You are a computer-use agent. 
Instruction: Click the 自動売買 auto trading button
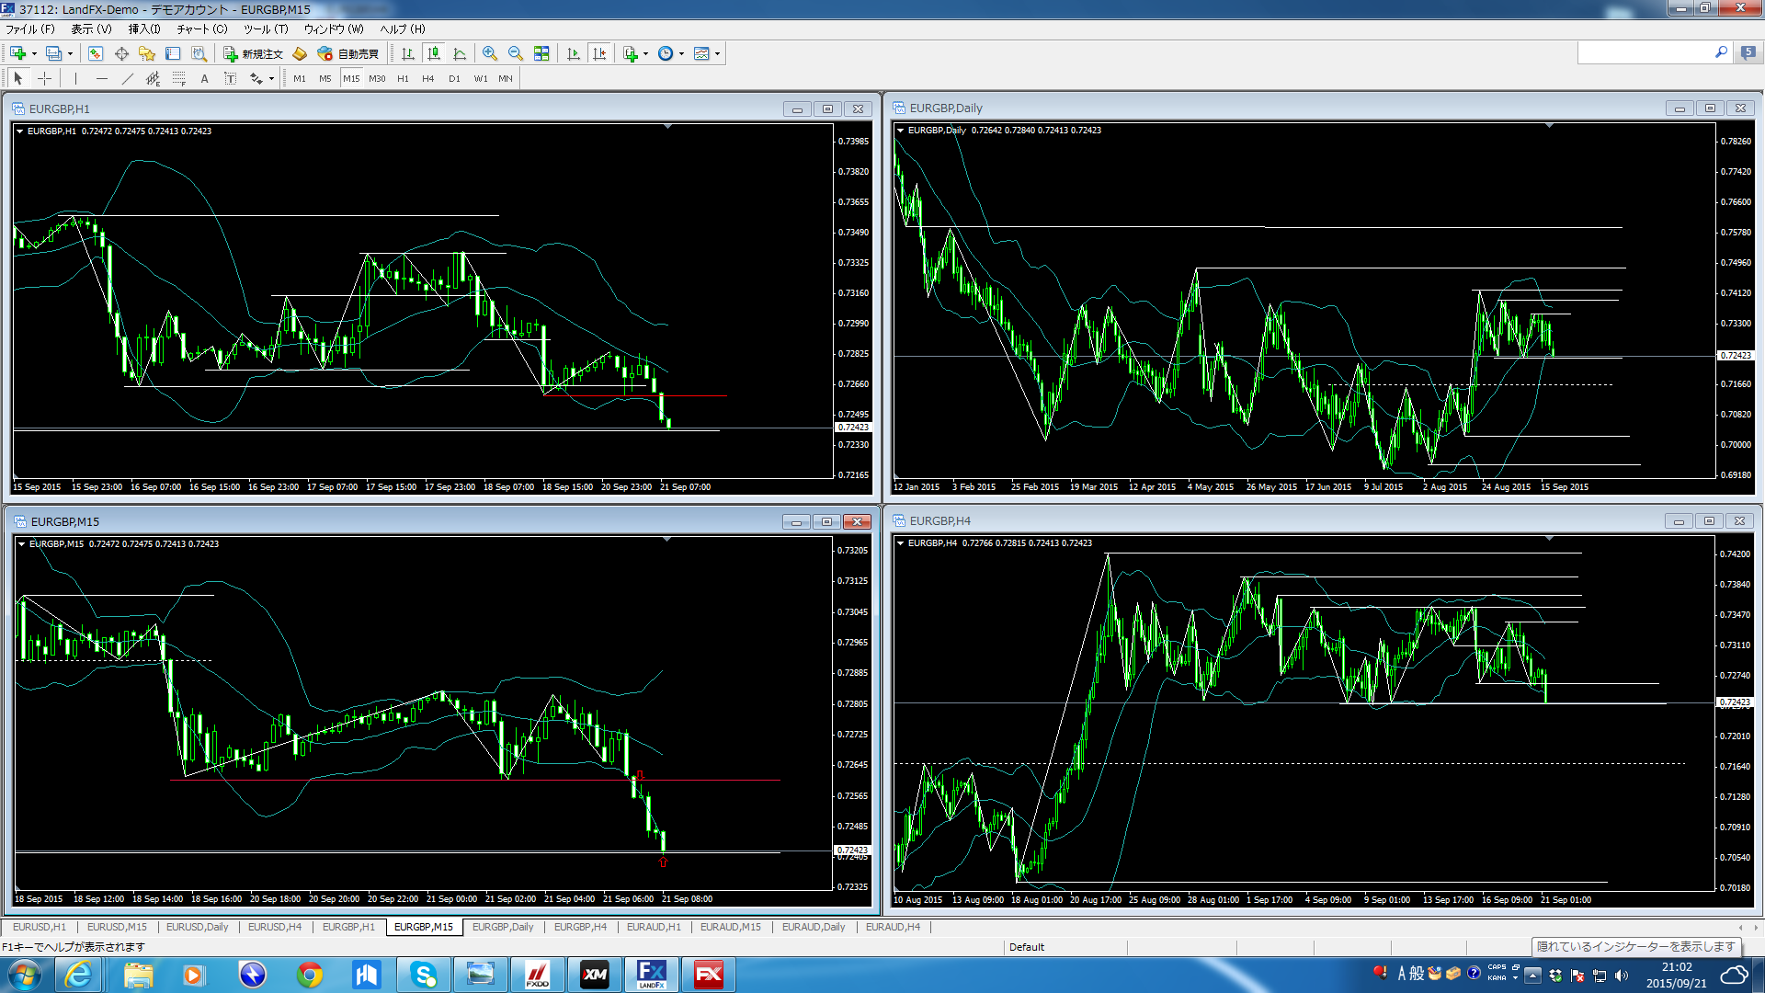(x=348, y=53)
